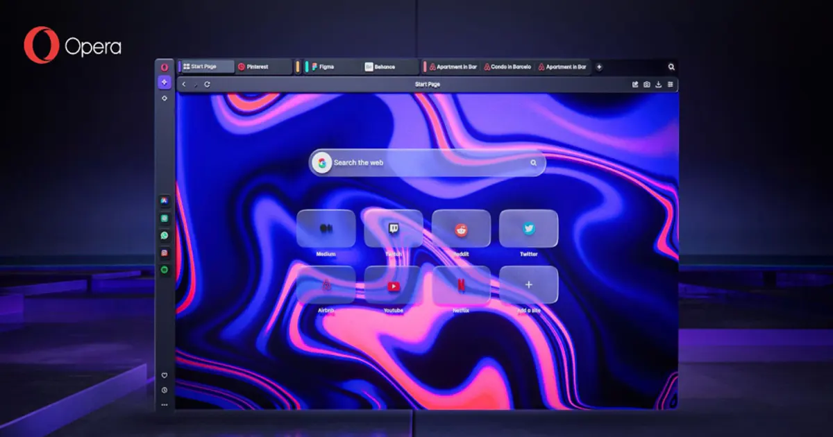Open the Twitch speed dial tile
Screen dimensions: 833x437
pyautogui.click(x=393, y=228)
